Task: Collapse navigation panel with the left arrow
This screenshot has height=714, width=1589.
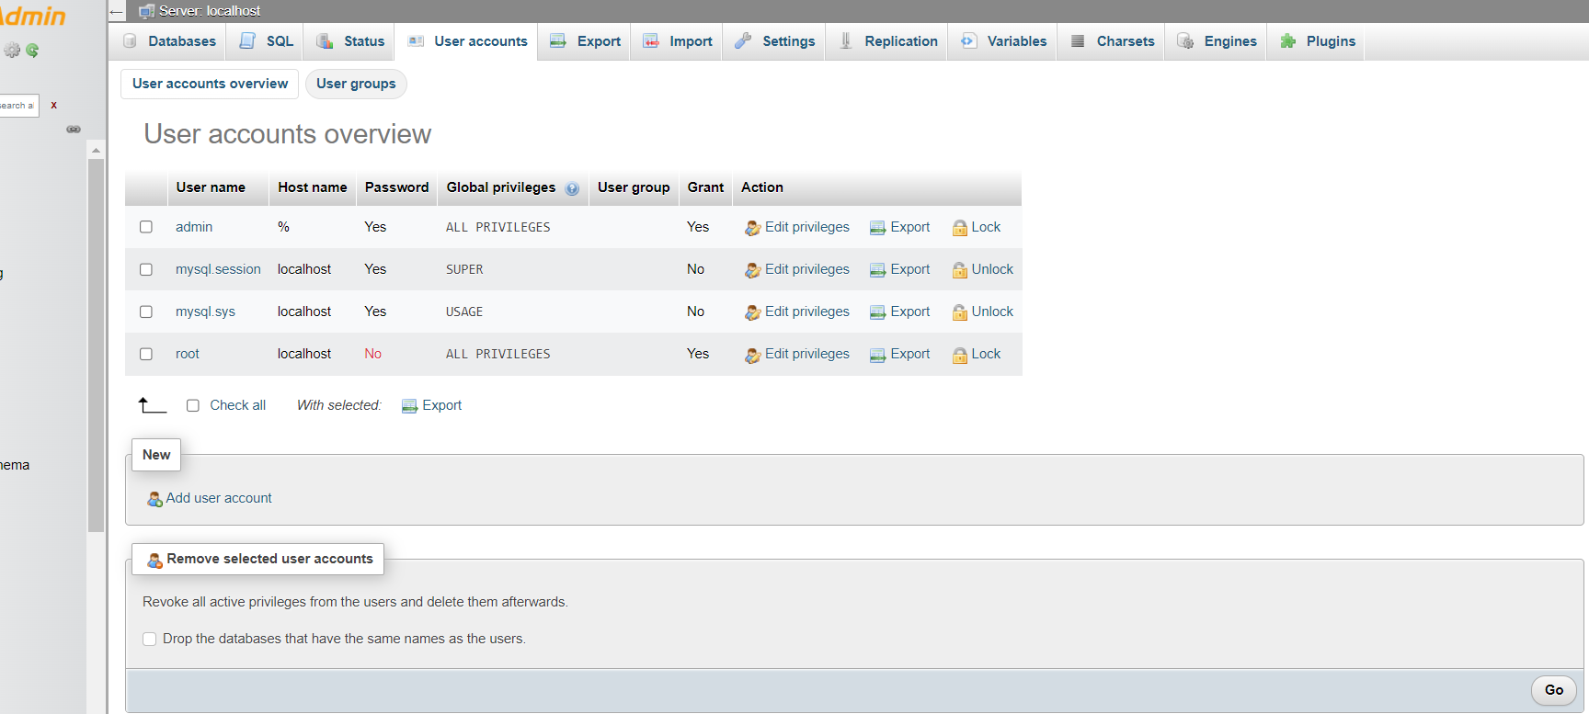Action: pyautogui.click(x=116, y=12)
